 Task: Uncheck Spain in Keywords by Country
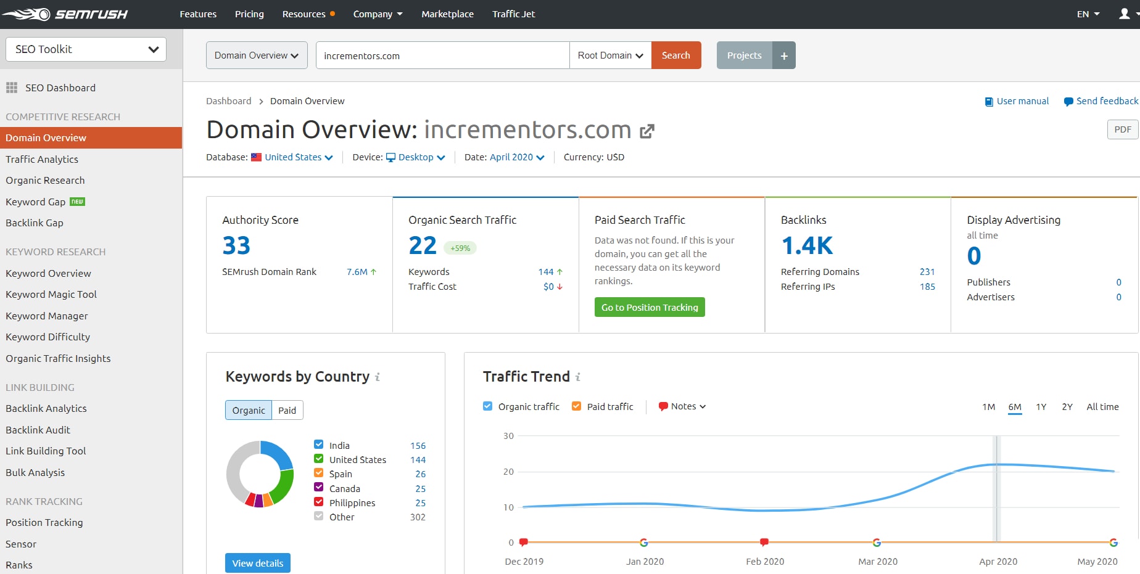click(318, 472)
